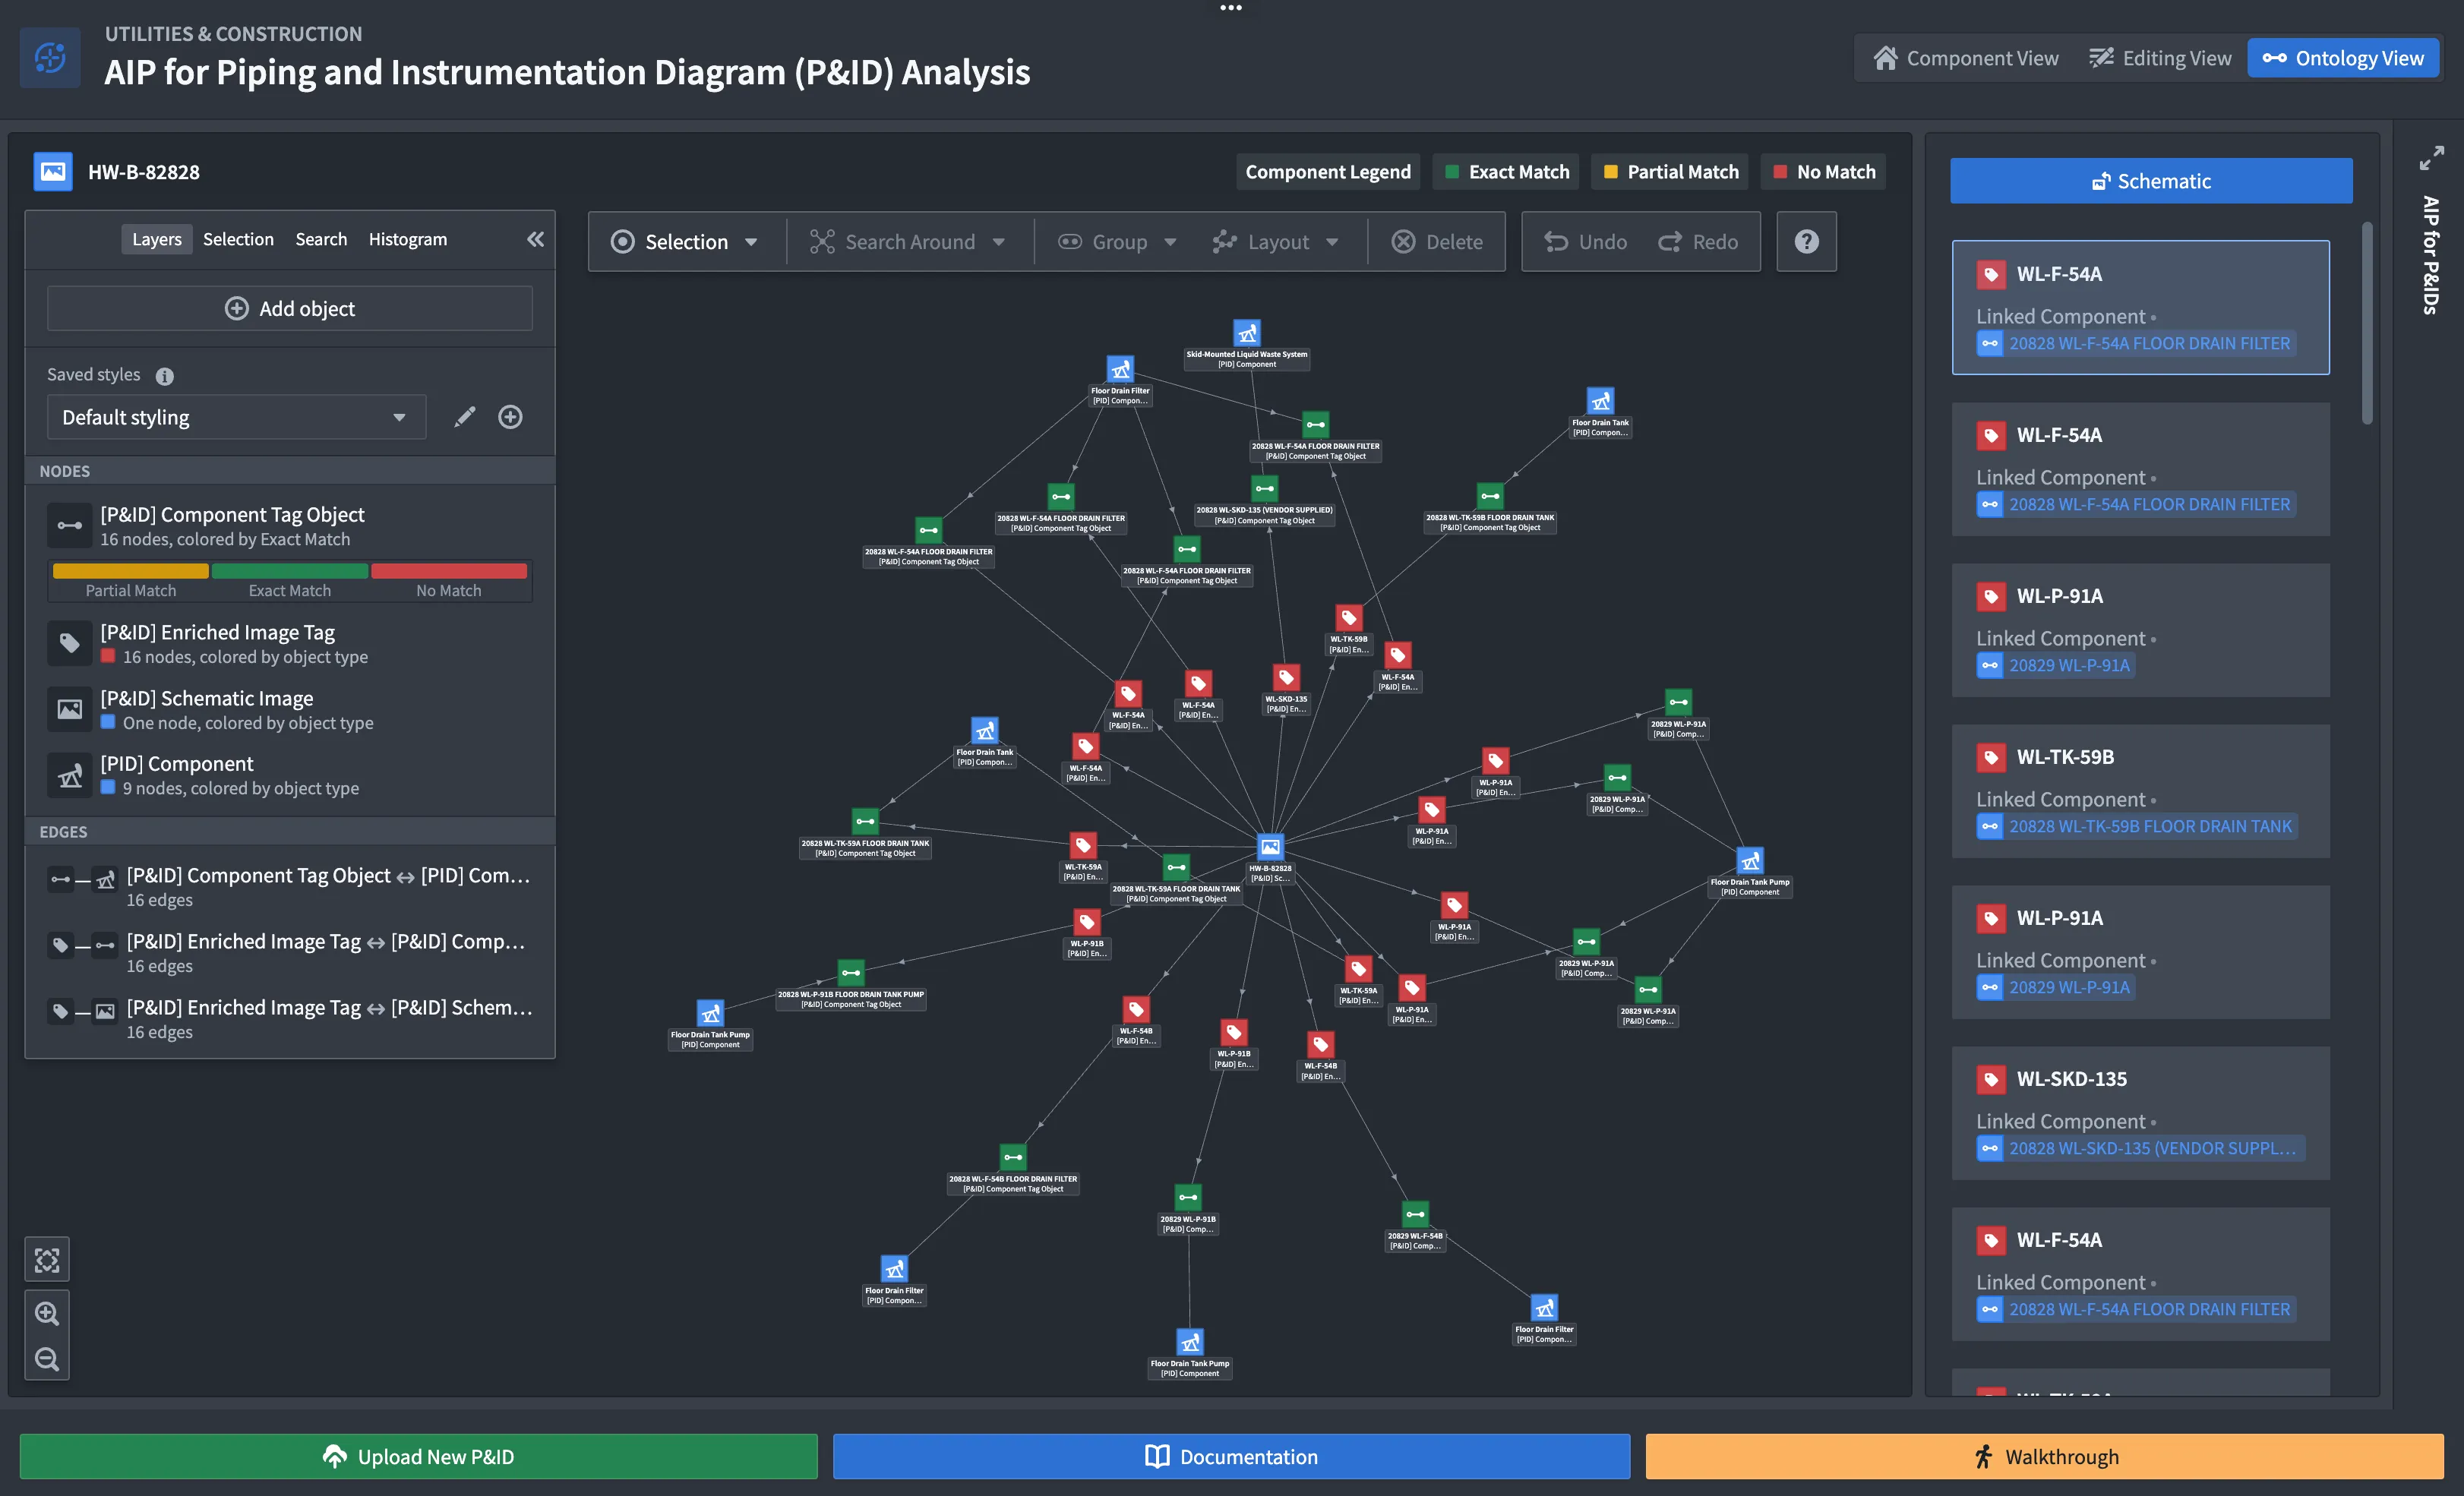The width and height of the screenshot is (2464, 1496).
Task: Expand the Selection tool dropdown
Action: pos(686,242)
